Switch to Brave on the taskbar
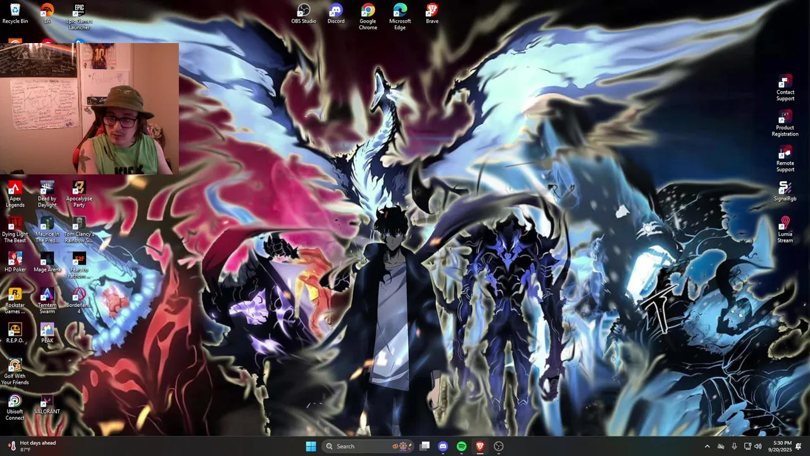The height and width of the screenshot is (456, 810). coord(480,446)
